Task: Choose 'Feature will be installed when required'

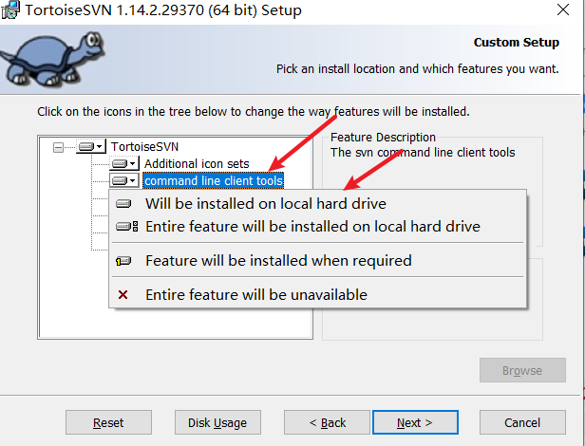Action: (x=318, y=260)
